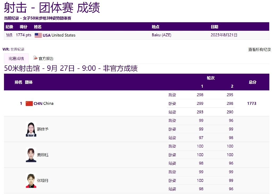The image size is (272, 195).
Task: Open athlete 张琼月 profile name
Action: tap(43, 181)
